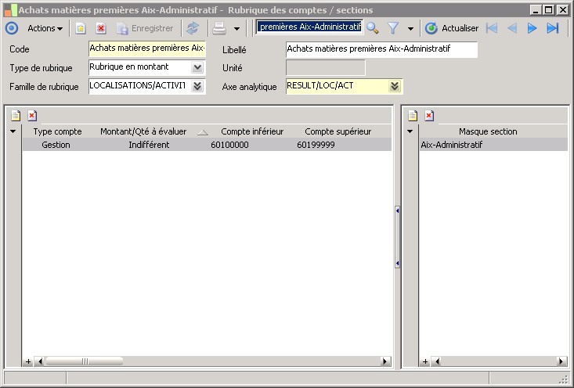Add new line icon in accounts panel
The width and height of the screenshot is (574, 388).
[16, 116]
